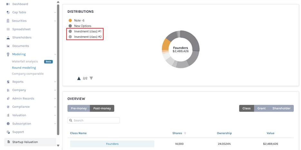This screenshot has width=301, height=150.
Task: Open the Founders class row
Action: tap(112, 144)
